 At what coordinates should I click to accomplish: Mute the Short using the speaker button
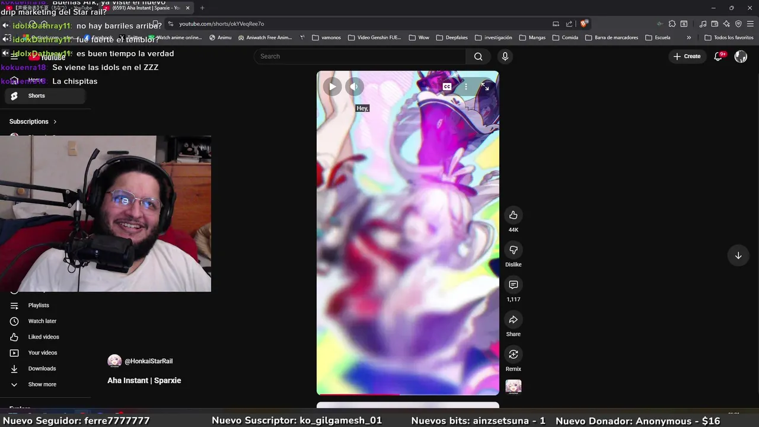[354, 87]
